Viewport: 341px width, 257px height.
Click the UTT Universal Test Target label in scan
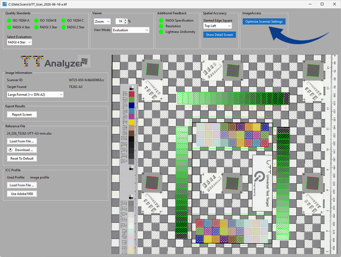point(262,183)
